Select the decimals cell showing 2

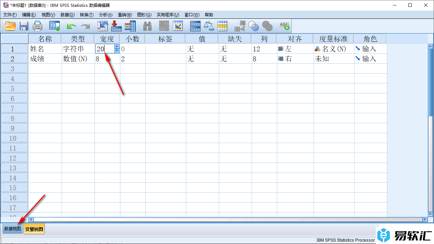[133, 59]
